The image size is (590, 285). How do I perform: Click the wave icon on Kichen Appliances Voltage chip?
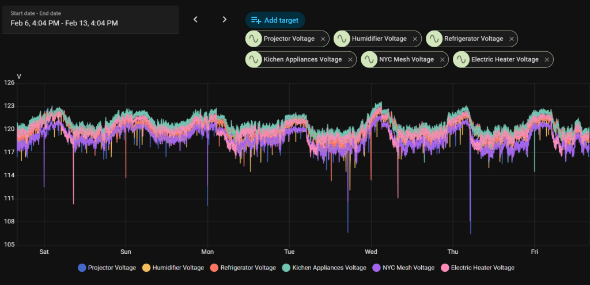click(x=254, y=59)
